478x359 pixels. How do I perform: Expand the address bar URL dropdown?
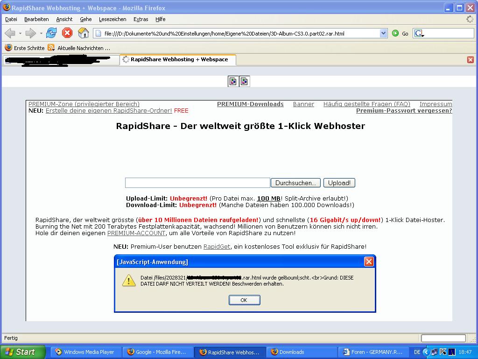click(x=384, y=33)
